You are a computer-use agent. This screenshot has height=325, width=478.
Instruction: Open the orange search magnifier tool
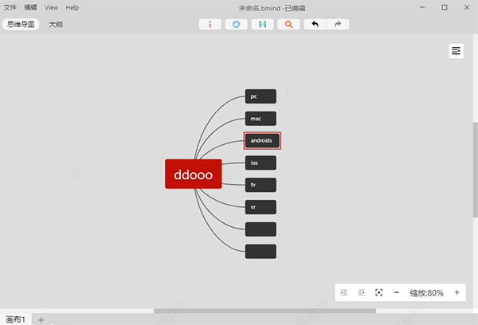pyautogui.click(x=288, y=25)
